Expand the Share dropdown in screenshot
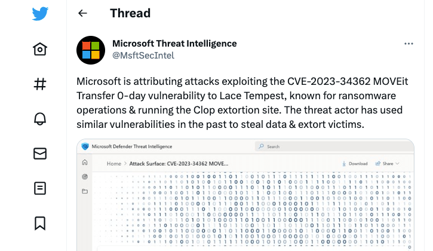 tap(388, 163)
